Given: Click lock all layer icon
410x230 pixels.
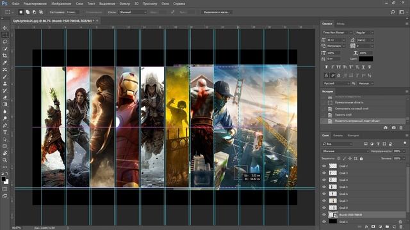Looking at the screenshot, I should [x=361, y=158].
